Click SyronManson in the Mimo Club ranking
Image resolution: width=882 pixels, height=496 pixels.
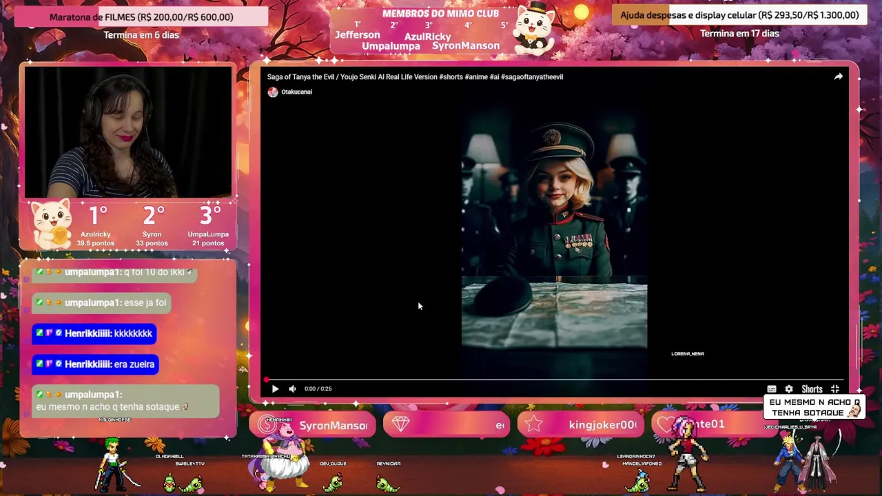pos(466,45)
